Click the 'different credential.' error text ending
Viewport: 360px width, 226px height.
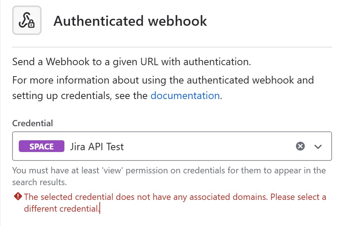(61, 209)
